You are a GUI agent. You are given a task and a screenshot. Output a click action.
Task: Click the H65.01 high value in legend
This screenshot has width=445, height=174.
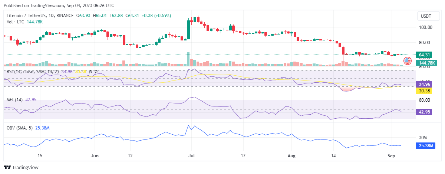100,15
